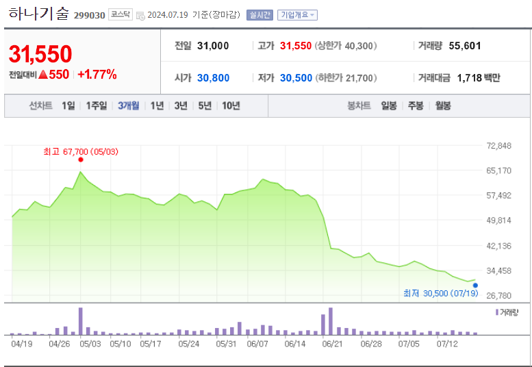Show the 3년 line chart

pyautogui.click(x=181, y=105)
